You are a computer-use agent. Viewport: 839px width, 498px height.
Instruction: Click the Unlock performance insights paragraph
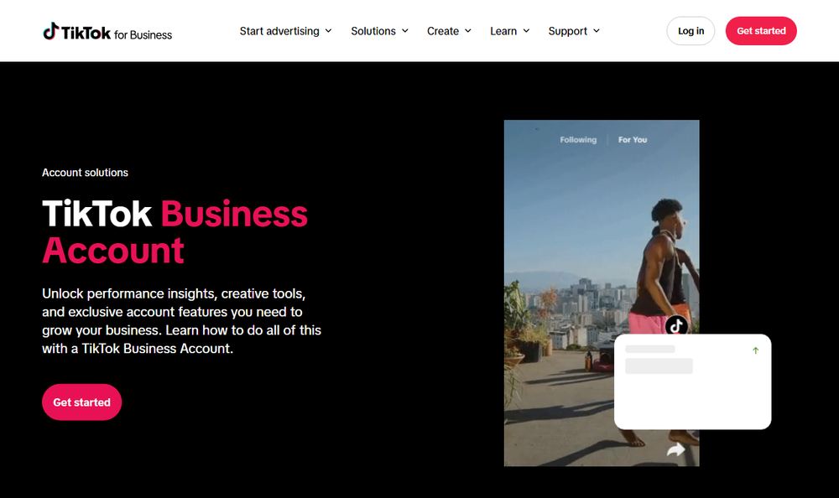pyautogui.click(x=181, y=321)
